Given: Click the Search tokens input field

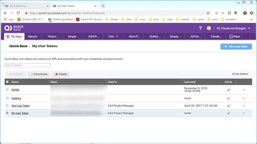Looking at the screenshot, I should [27, 65].
